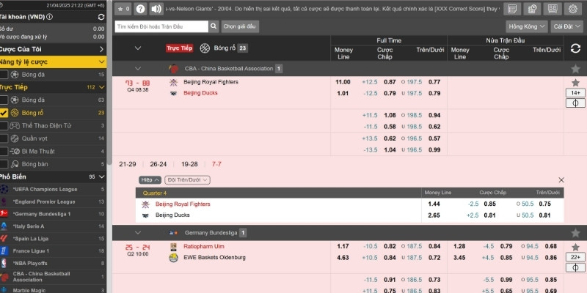
Task: Click the search magnifier button
Action: point(214,26)
